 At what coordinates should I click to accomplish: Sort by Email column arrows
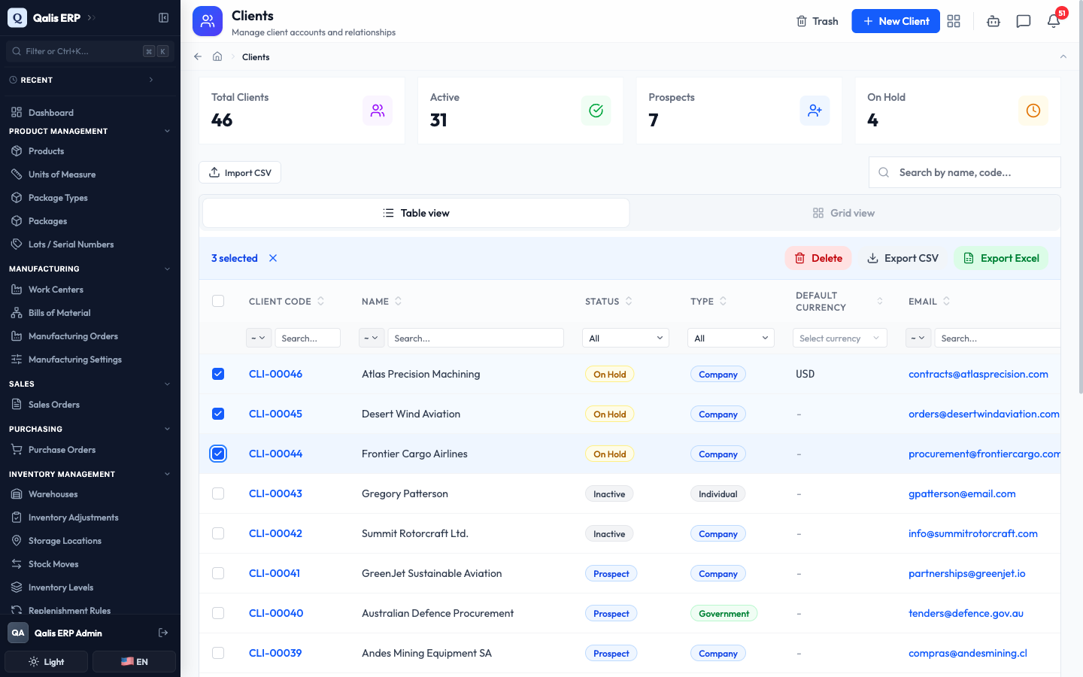pyautogui.click(x=946, y=301)
